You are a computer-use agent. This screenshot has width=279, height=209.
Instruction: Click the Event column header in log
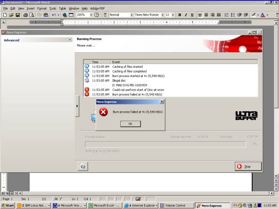184,62
